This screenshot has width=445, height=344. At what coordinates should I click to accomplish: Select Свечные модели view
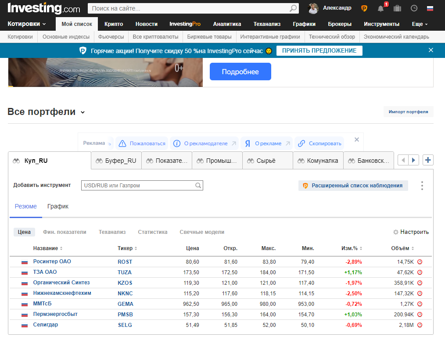202,232
